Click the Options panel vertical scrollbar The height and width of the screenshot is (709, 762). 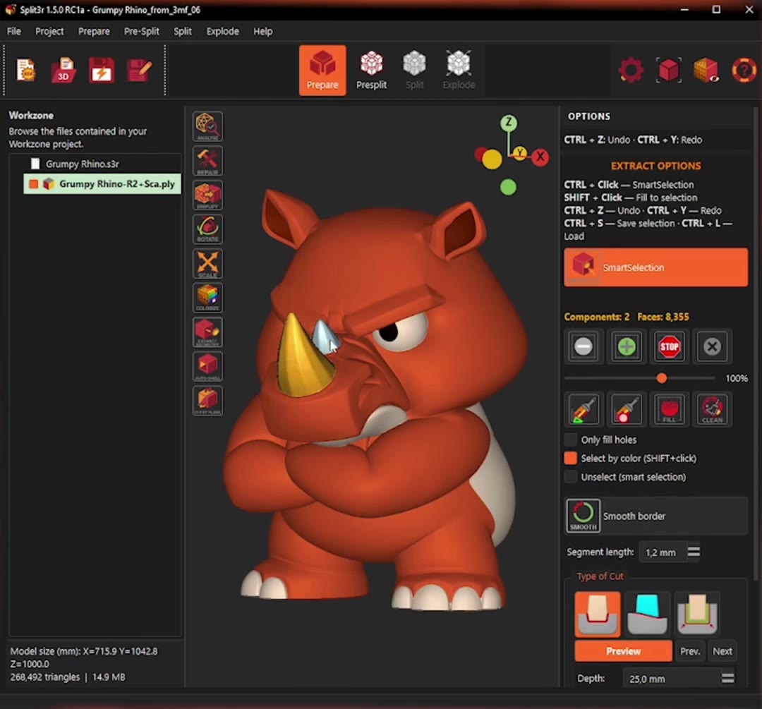[x=755, y=345]
